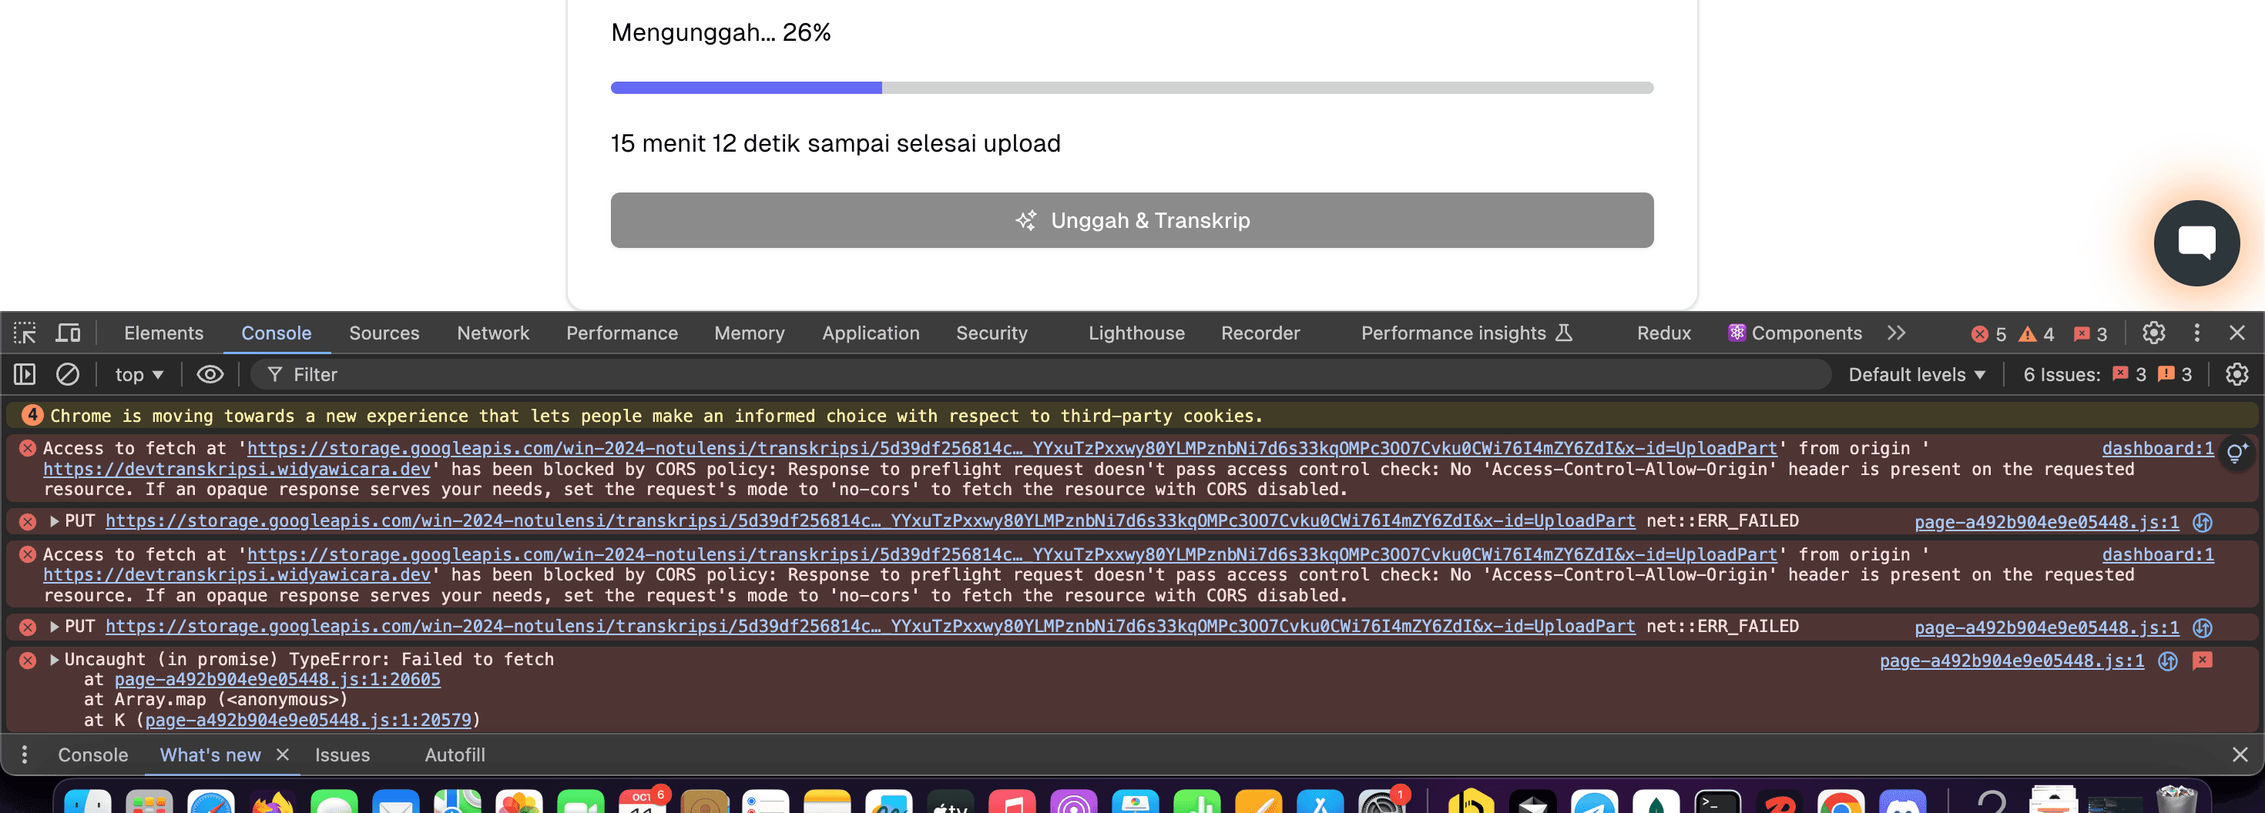2265x813 pixels.
Task: Open Google Chrome in the Dock
Action: tap(1841, 801)
